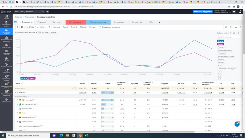This screenshot has height=138, width=245.
Task: Click the Add event button
Action: (48, 33)
